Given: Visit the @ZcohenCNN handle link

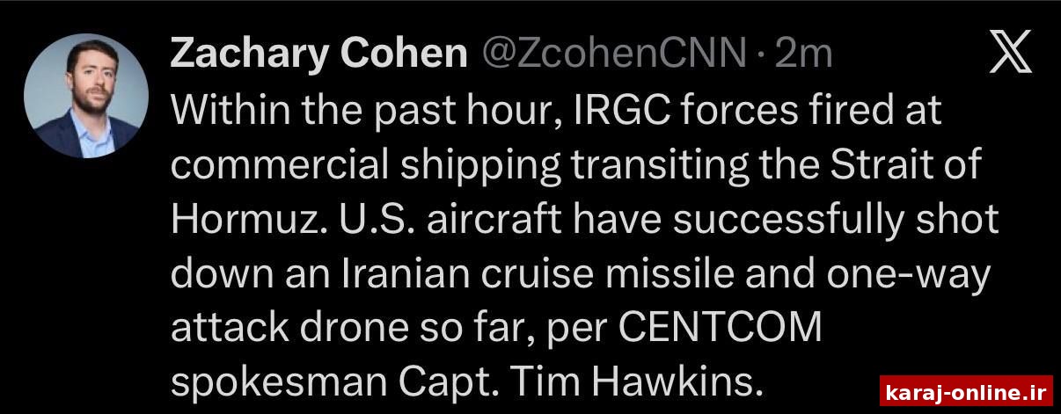Looking at the screenshot, I should pos(614,55).
